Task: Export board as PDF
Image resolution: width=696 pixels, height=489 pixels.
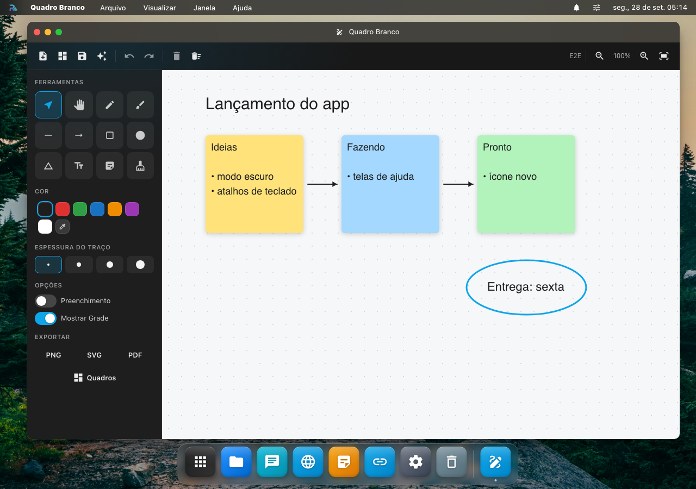Action: click(x=135, y=355)
